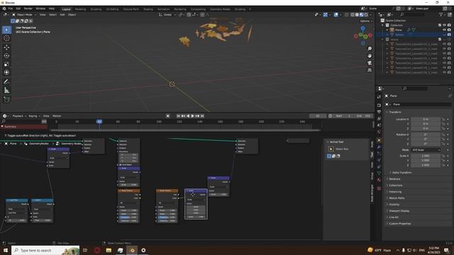Open the Object Data properties green tab
Screen dimensions: 454x255
click(379, 173)
